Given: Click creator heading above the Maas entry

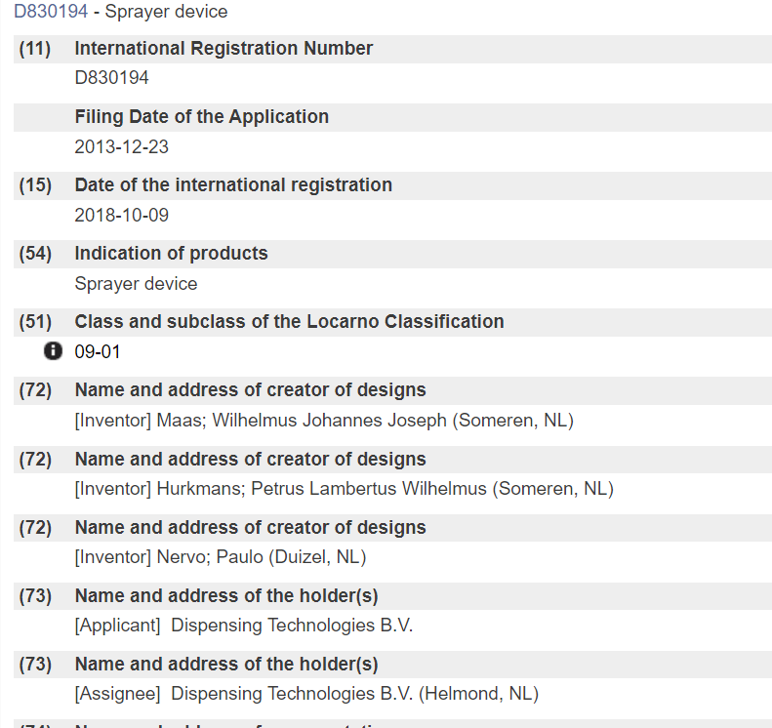Looking at the screenshot, I should coord(250,389).
